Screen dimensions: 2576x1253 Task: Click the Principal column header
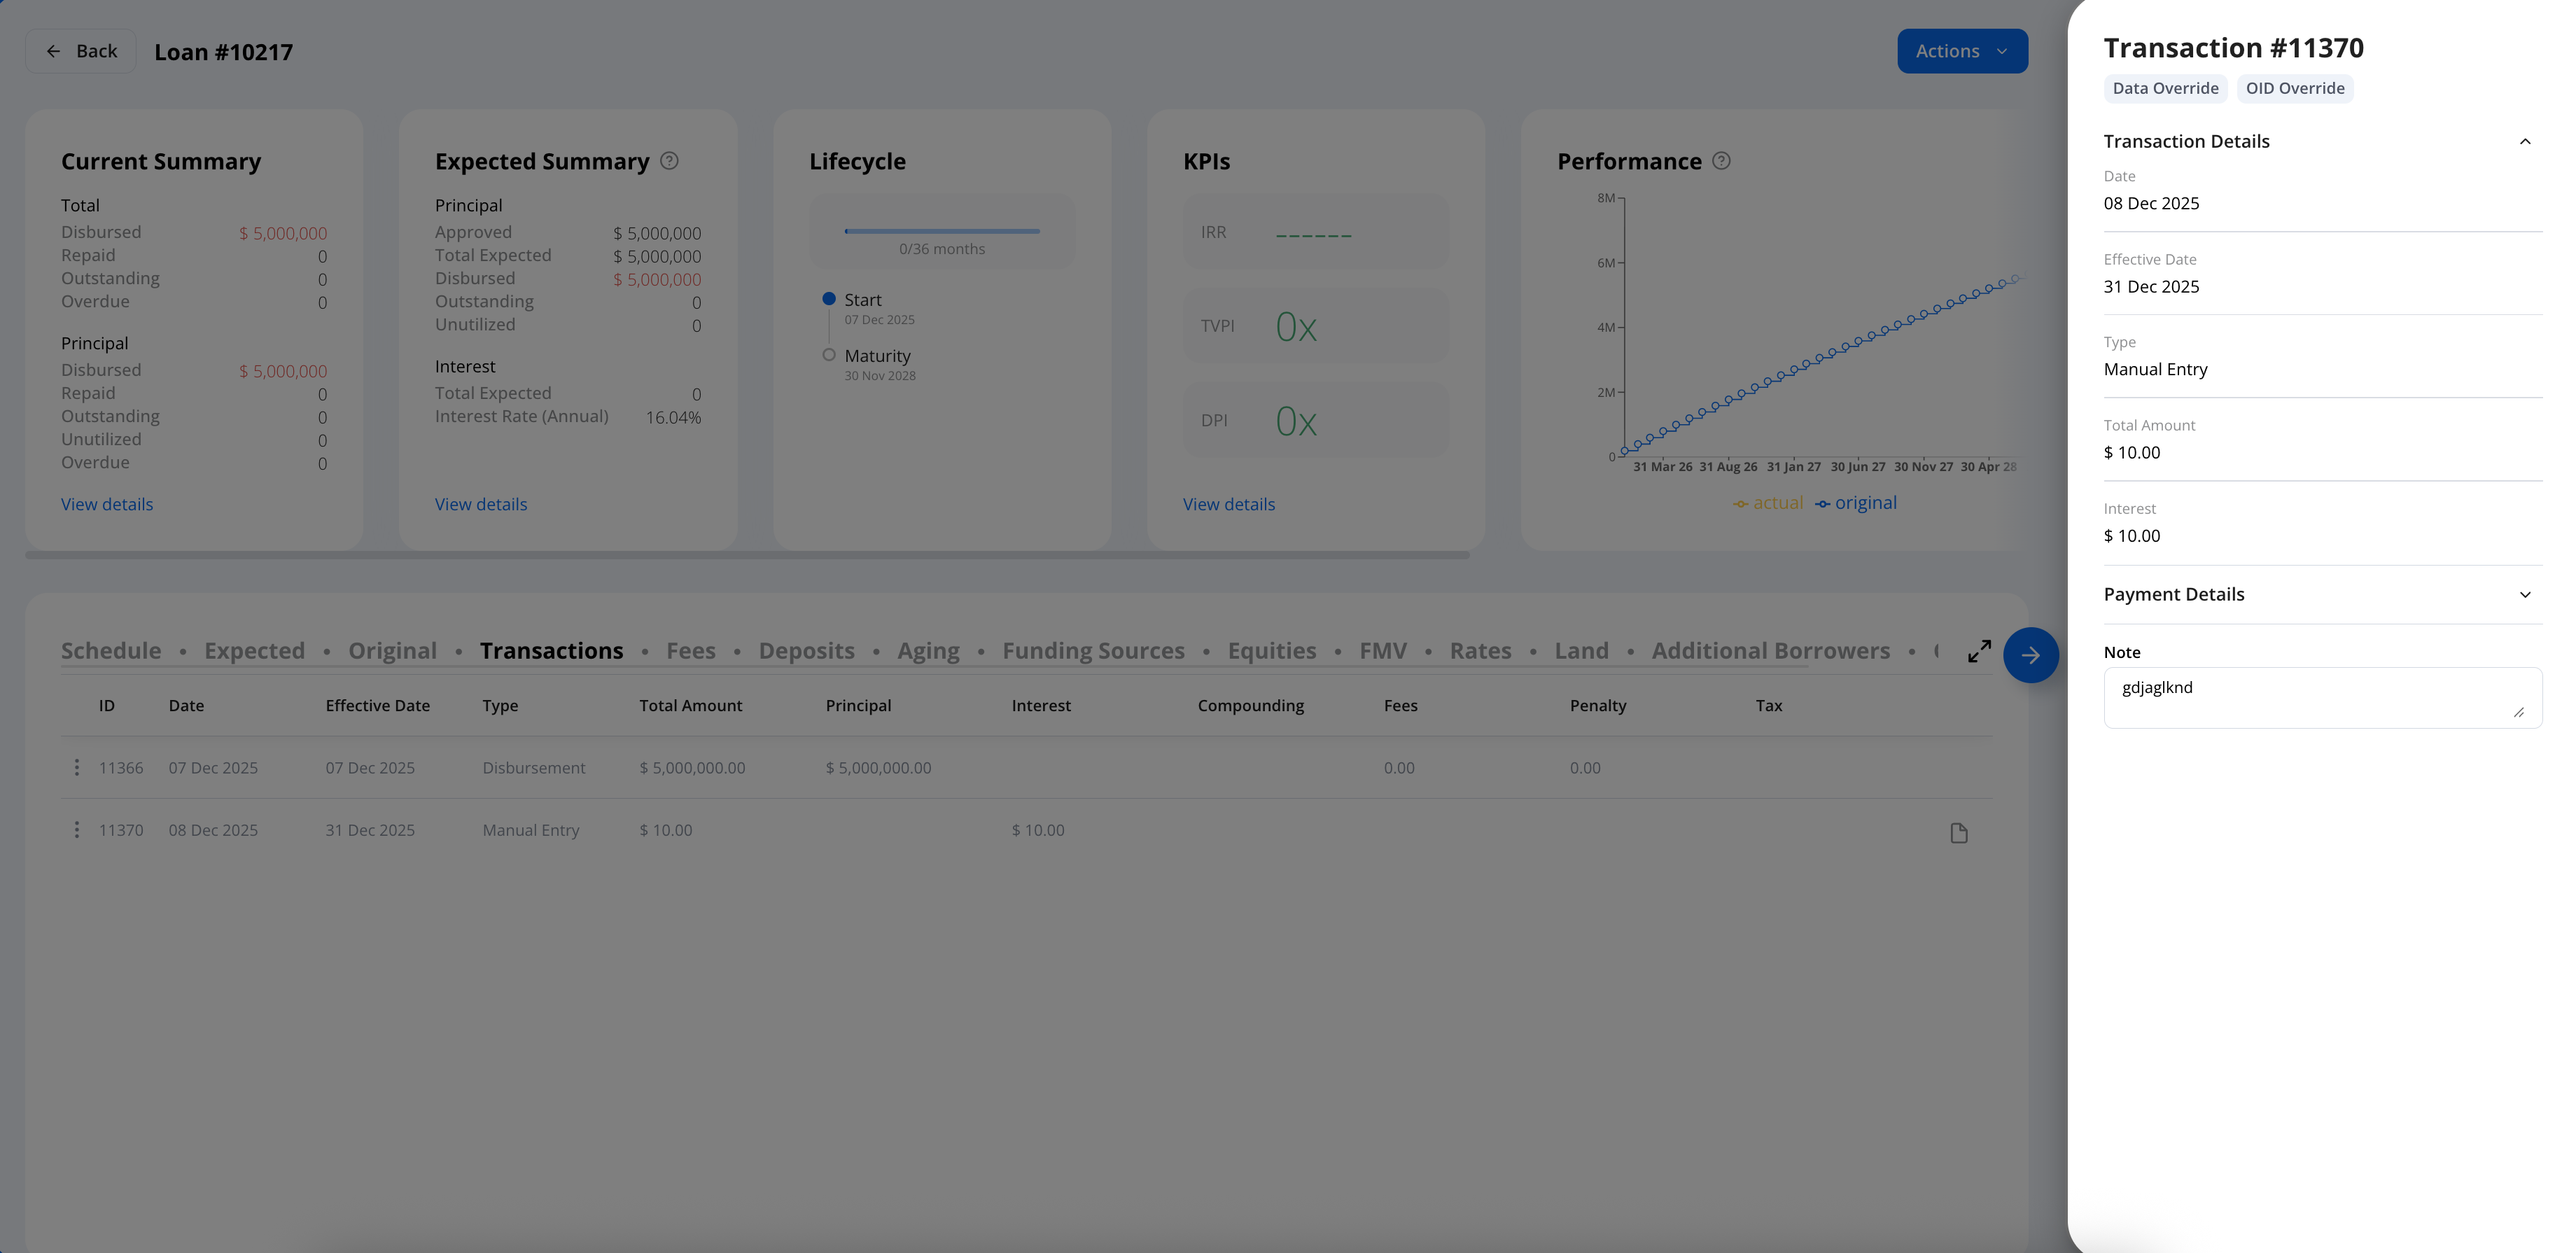coord(858,705)
